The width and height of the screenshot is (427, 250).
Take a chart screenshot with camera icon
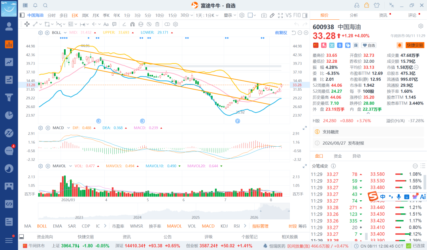pyautogui.click(x=264, y=15)
